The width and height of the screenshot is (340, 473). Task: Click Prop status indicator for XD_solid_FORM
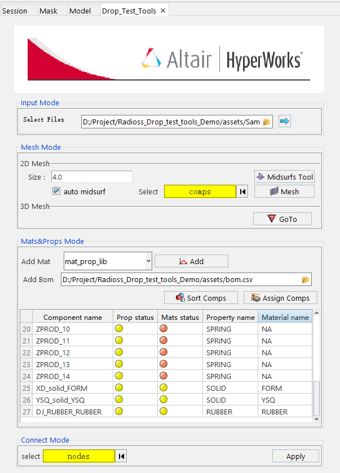(x=119, y=388)
